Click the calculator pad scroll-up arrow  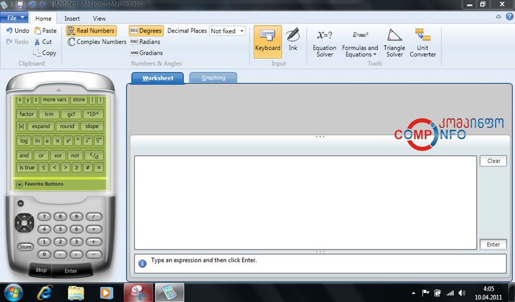58,90
